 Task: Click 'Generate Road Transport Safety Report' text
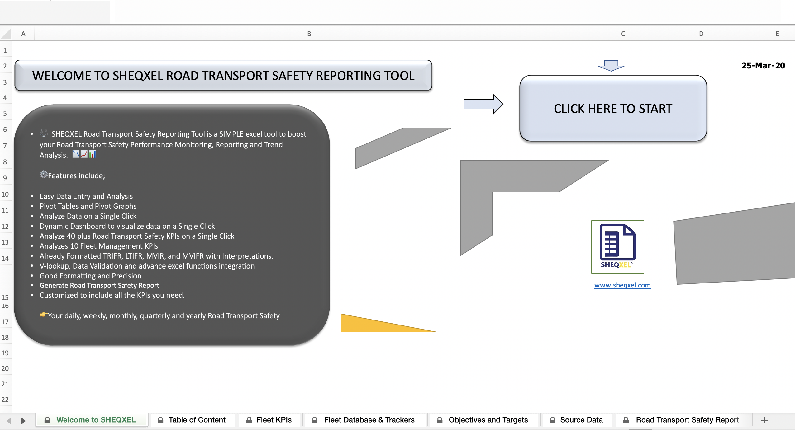[99, 285]
